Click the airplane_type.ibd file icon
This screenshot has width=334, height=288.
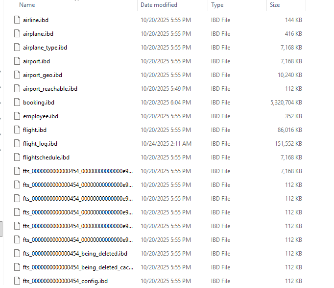tap(17, 48)
